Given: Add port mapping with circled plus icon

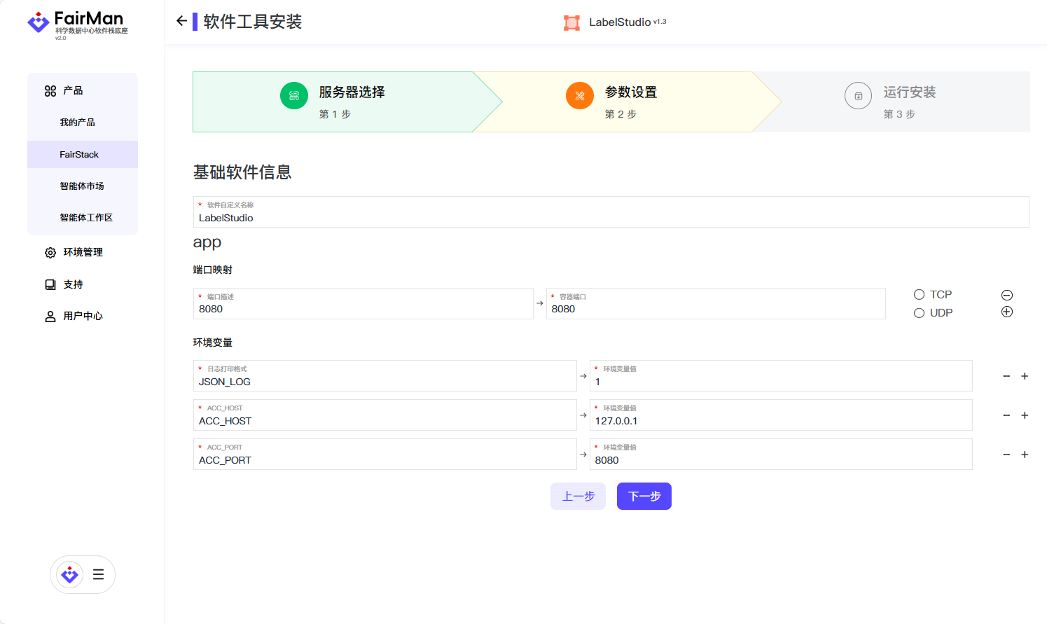Looking at the screenshot, I should (1007, 312).
